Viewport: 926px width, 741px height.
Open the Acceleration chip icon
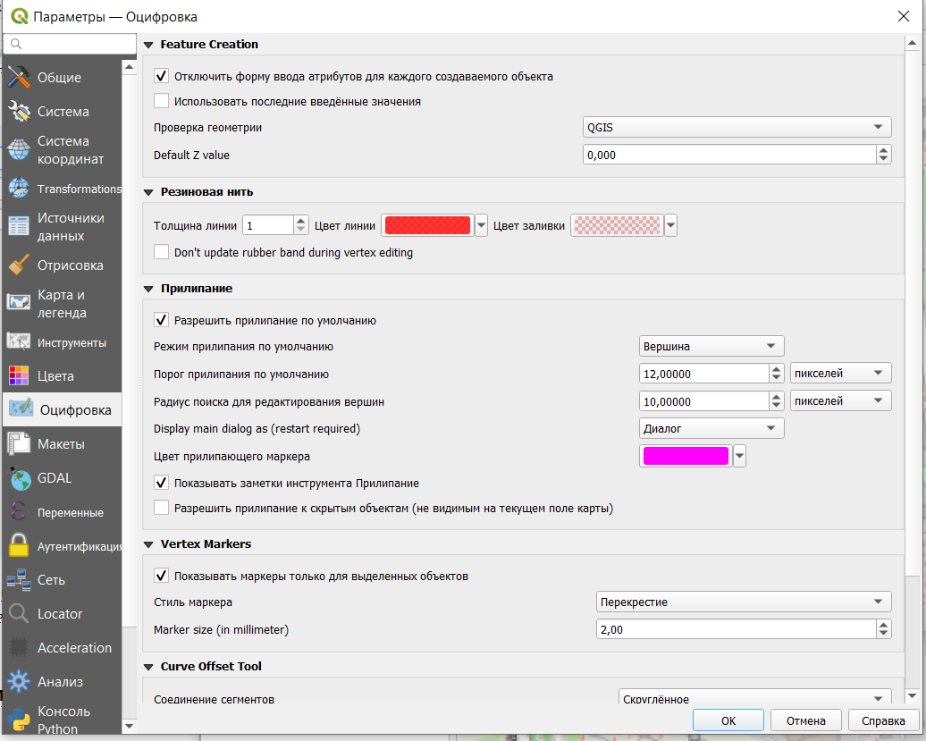point(18,648)
